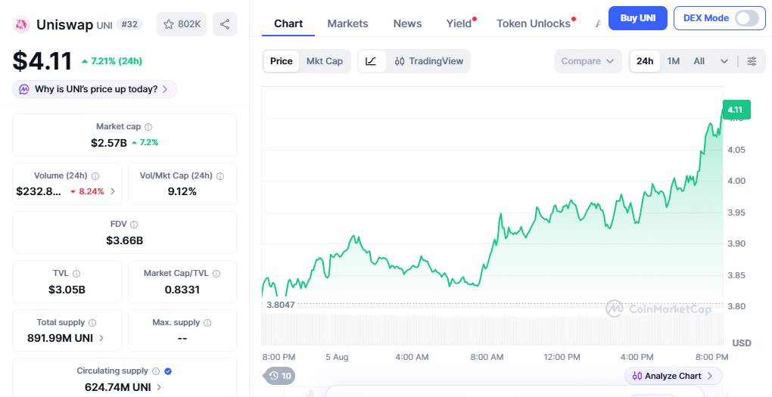
Task: Click the $4.11 price text
Action: pos(42,61)
